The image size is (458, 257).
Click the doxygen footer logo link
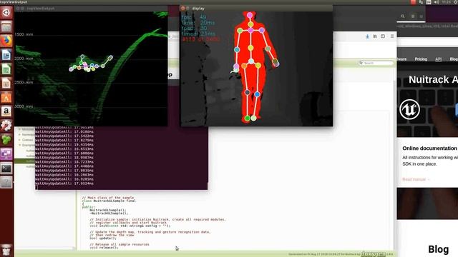374,254
